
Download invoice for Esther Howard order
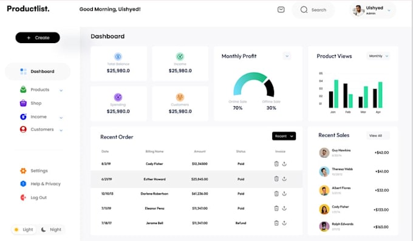284,179
